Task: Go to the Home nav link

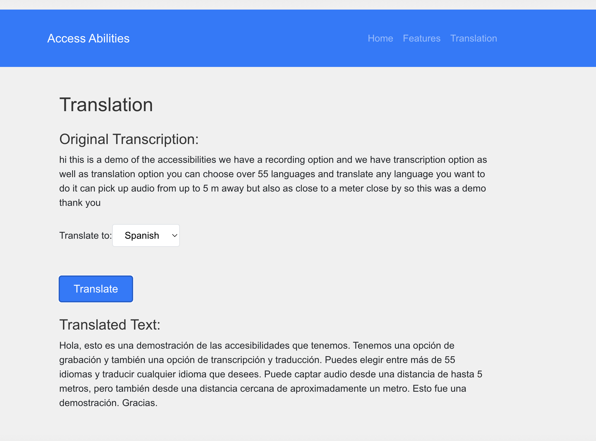Action: pyautogui.click(x=380, y=38)
